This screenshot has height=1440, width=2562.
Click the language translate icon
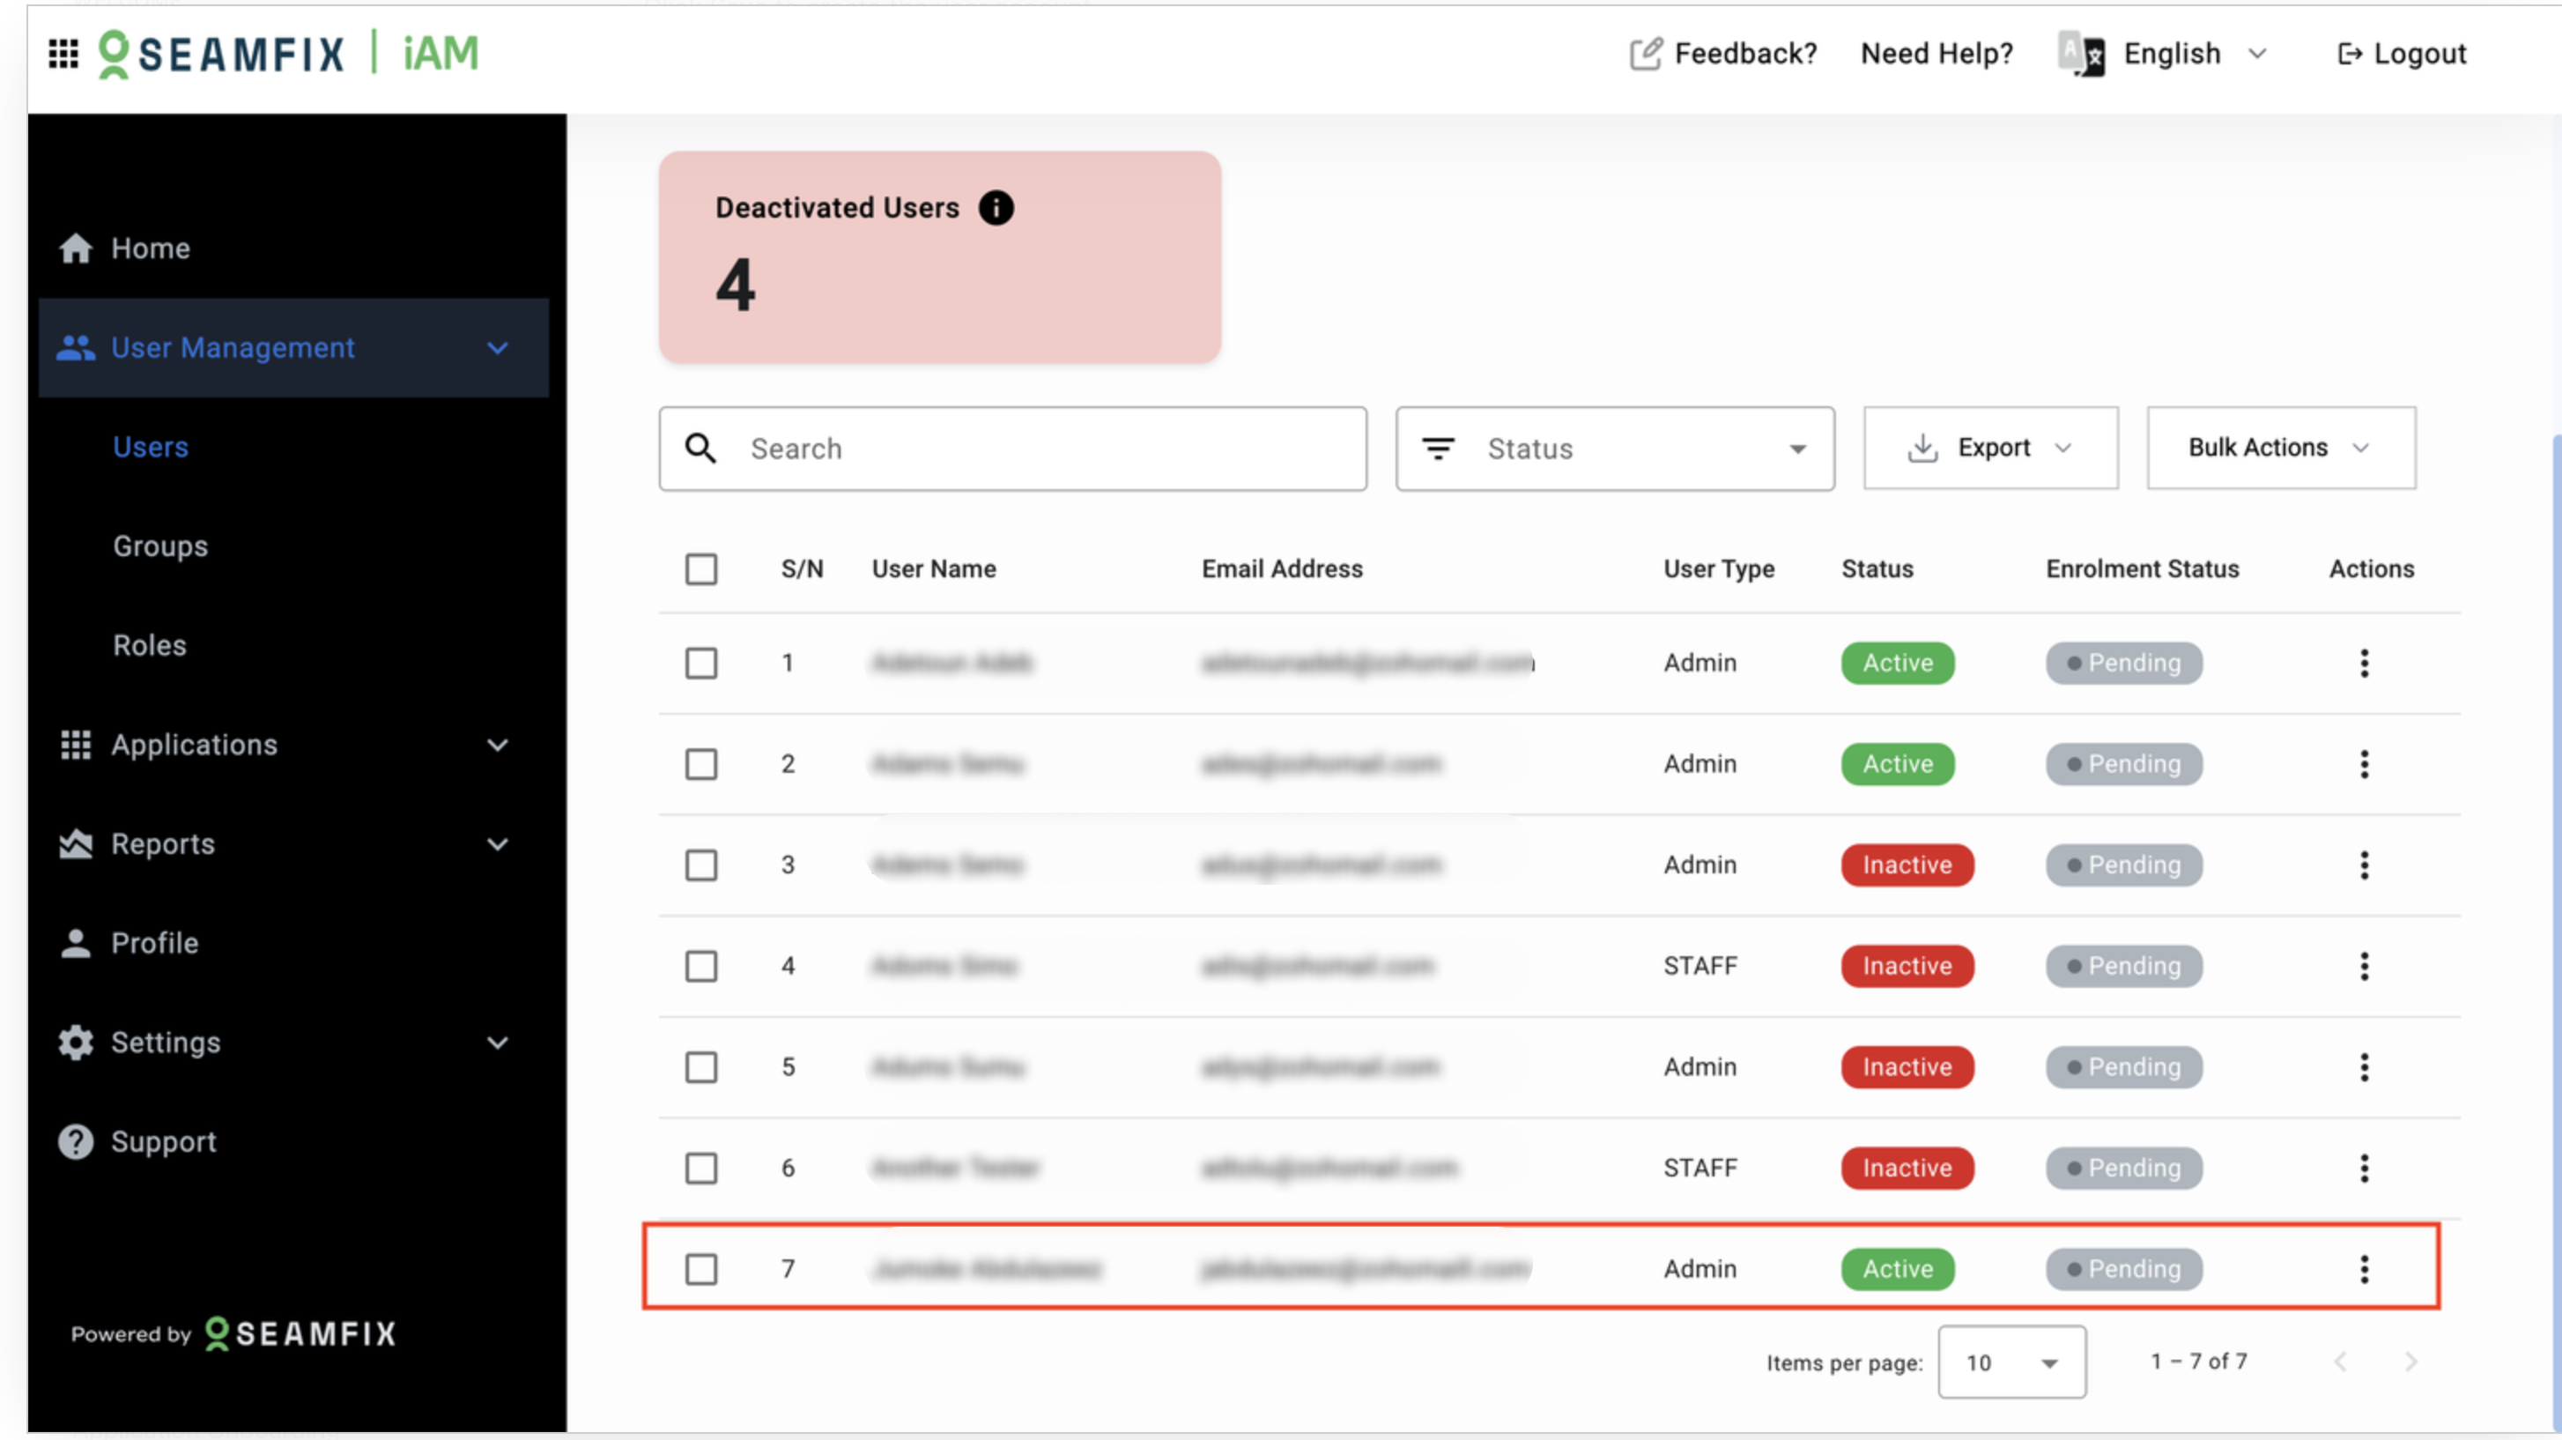[x=2082, y=54]
